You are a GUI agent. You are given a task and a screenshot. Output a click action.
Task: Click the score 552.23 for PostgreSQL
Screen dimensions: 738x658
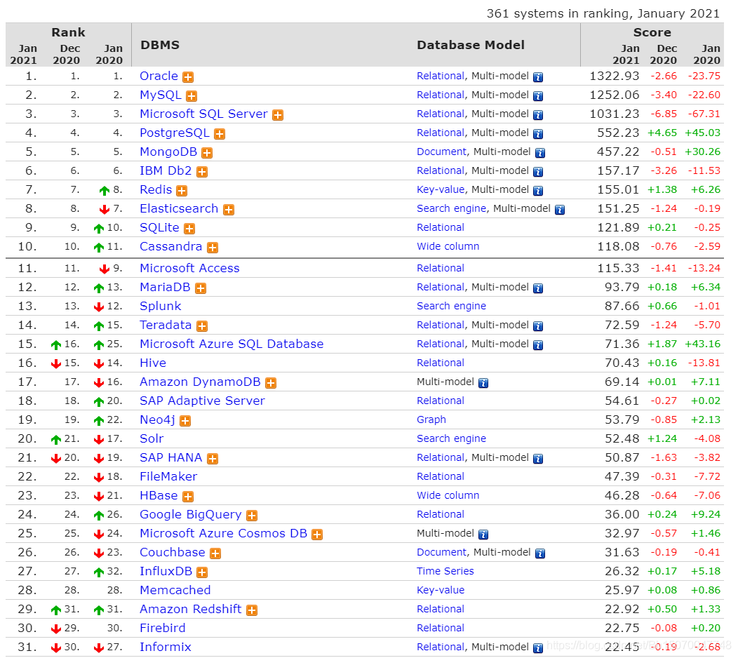(x=618, y=133)
